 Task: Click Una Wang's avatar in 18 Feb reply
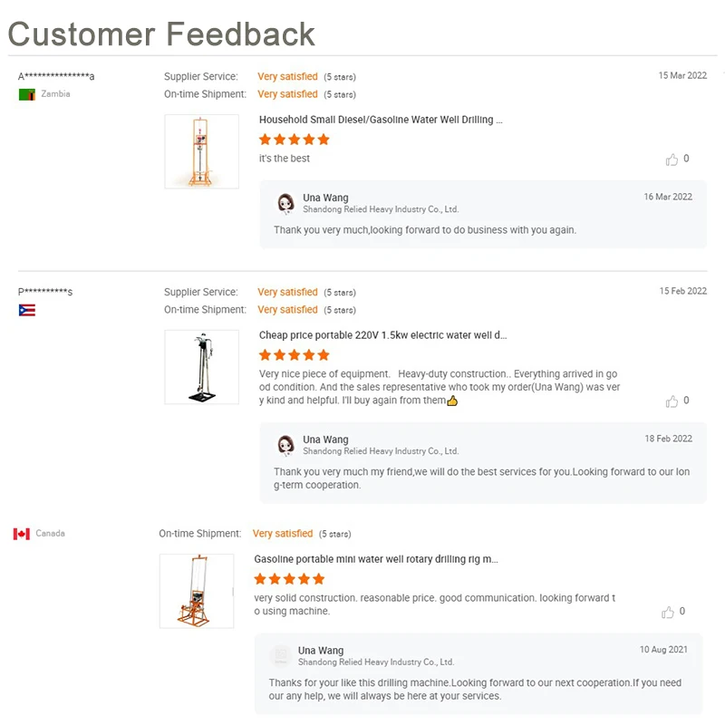(x=285, y=445)
